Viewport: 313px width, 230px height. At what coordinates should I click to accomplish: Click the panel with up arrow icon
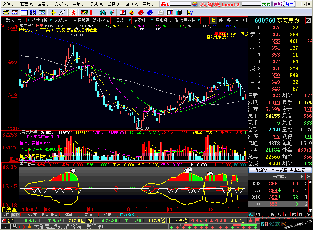tap(237, 20)
